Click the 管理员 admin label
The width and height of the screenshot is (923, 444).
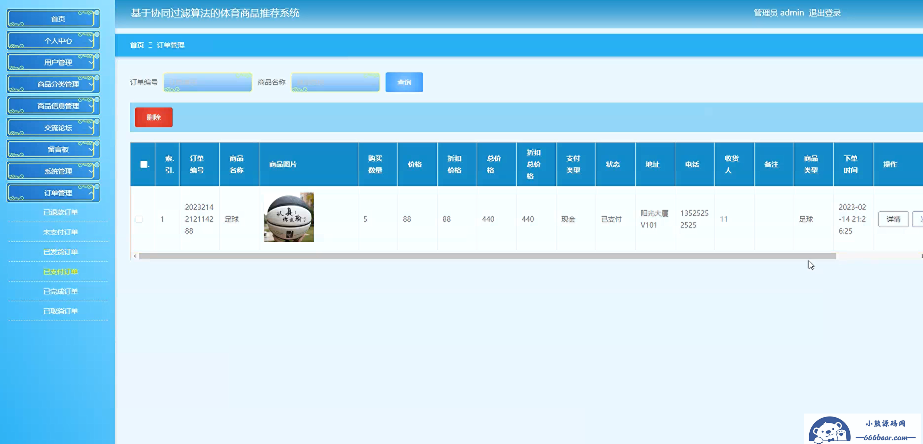pos(778,13)
